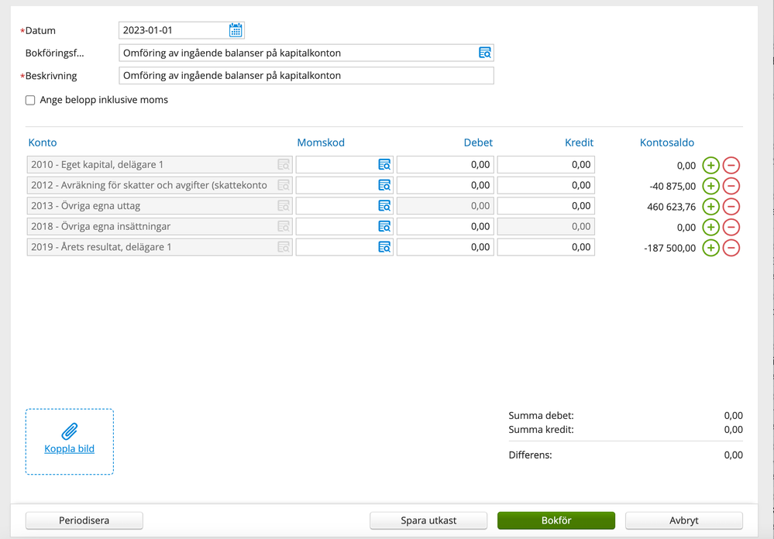Click the Bokför button

coord(556,520)
